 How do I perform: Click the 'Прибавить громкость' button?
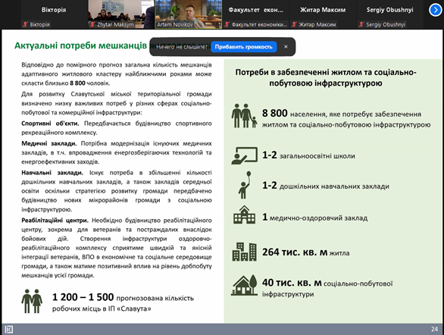[243, 47]
